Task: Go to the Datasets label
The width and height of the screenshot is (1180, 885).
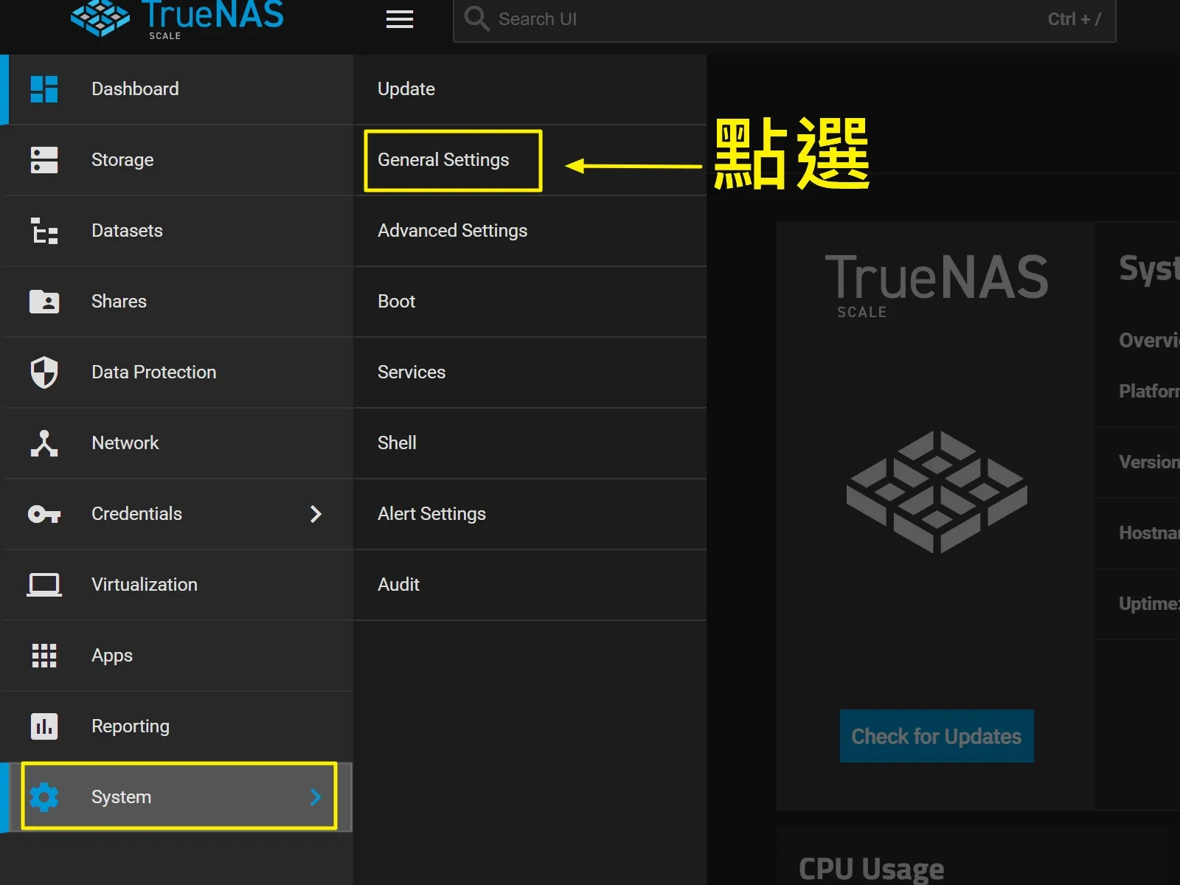Action: tap(127, 231)
